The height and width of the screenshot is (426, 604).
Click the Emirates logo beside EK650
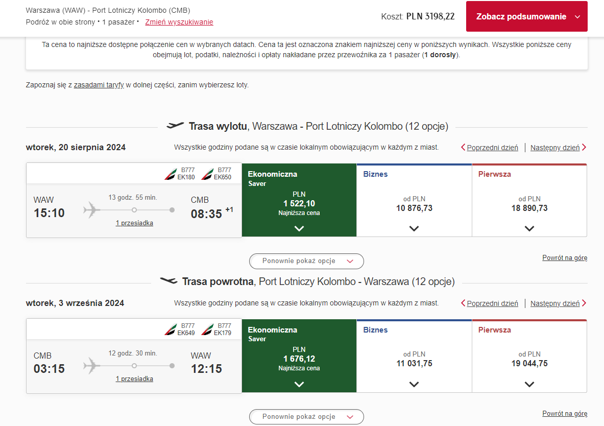pyautogui.click(x=207, y=174)
